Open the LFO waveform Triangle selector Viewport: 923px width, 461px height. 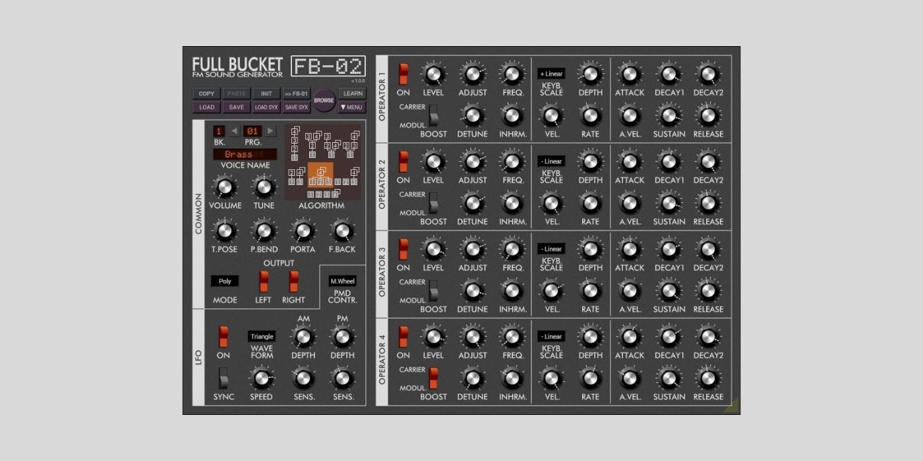[262, 337]
